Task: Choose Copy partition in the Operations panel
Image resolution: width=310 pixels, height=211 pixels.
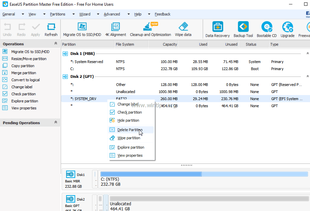Action: click(23, 66)
